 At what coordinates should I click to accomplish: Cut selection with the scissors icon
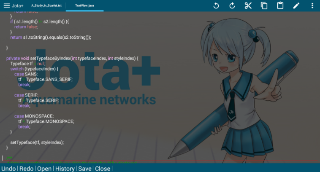tap(248, 5)
